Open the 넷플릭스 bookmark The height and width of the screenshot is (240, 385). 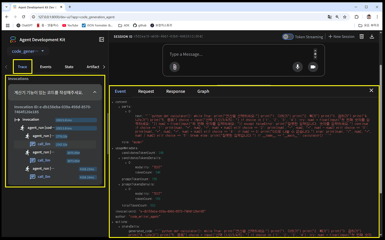pyautogui.click(x=48, y=26)
